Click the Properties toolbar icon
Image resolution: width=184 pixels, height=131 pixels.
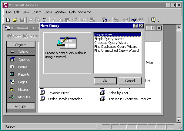tap(125, 20)
